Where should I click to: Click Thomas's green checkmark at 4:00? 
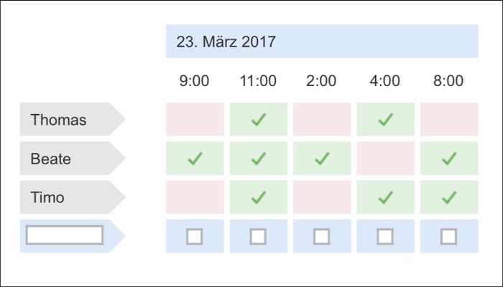(386, 120)
